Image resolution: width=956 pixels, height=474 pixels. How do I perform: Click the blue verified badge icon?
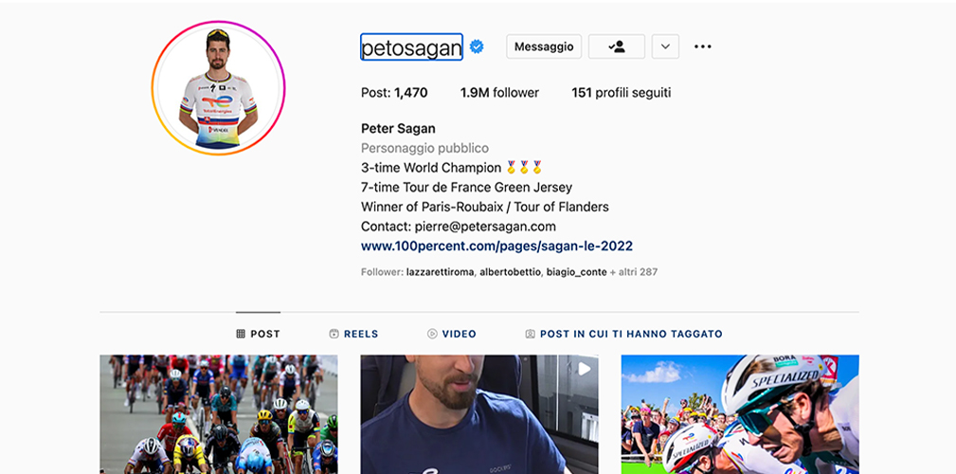(477, 46)
